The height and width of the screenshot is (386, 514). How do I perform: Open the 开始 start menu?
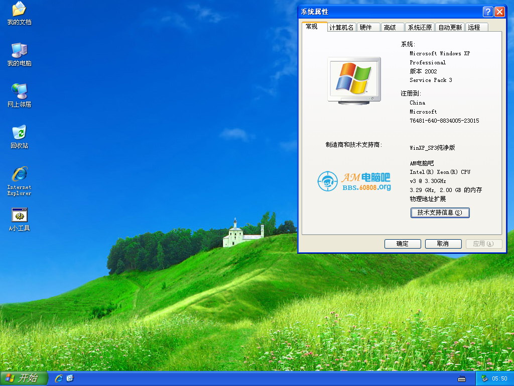[24, 378]
